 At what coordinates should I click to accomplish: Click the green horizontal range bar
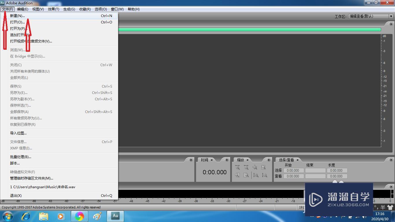(250, 29)
